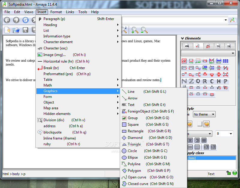Insert the nth root element icon

click(x=226, y=88)
